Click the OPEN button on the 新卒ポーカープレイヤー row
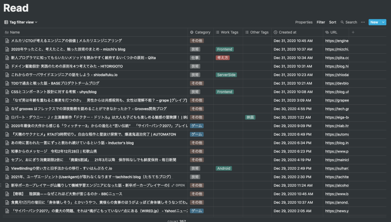Screen dimensions: 391x222 point(178,185)
